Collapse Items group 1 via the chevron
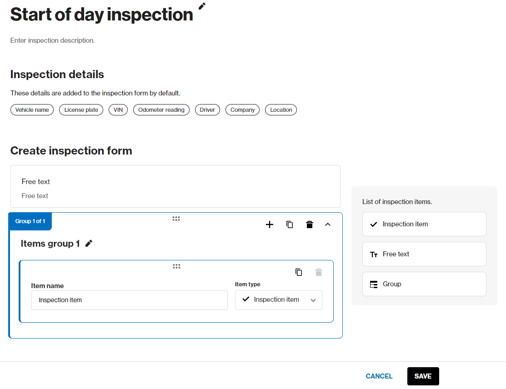Screen dimensions: 506x389 [x=328, y=224]
